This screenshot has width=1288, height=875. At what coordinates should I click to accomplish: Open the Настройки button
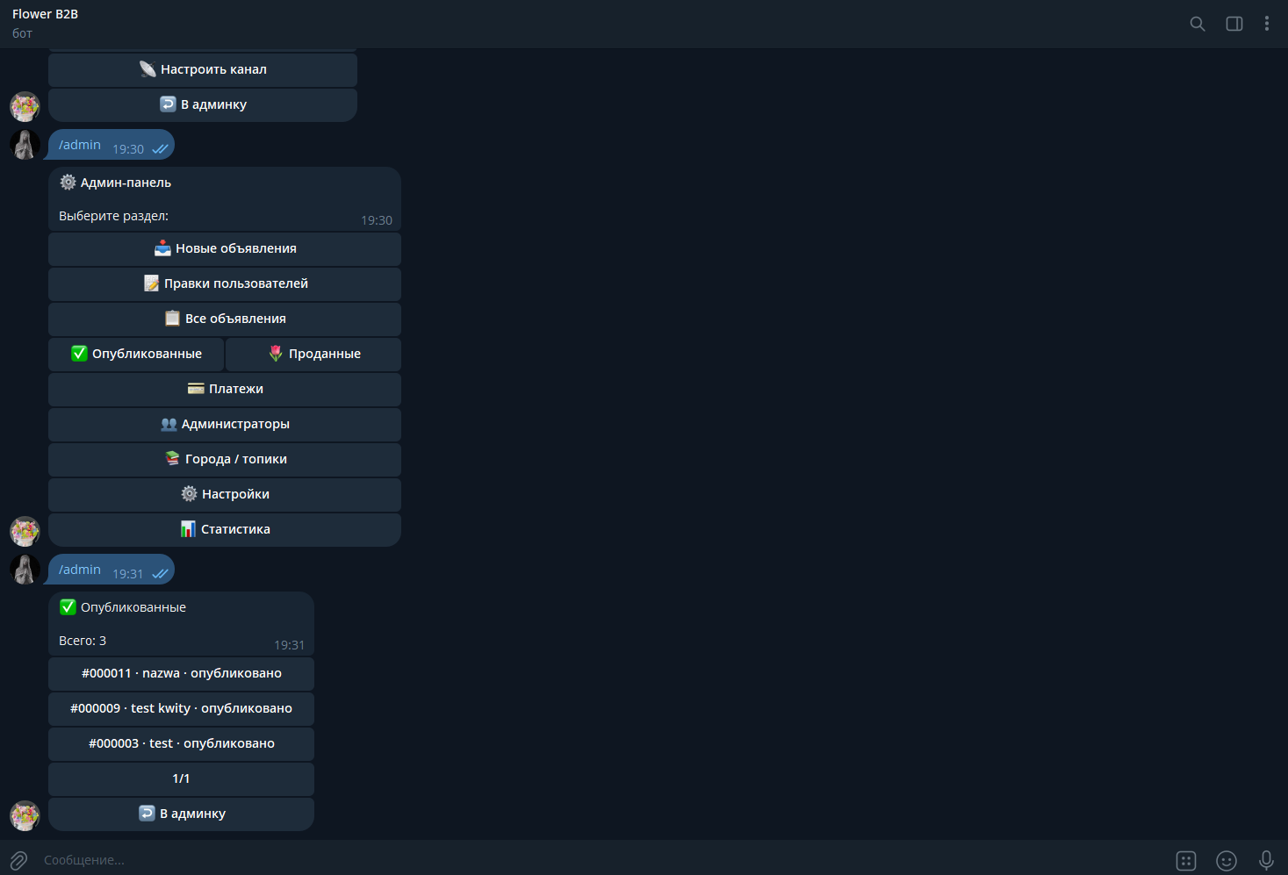[x=225, y=494]
